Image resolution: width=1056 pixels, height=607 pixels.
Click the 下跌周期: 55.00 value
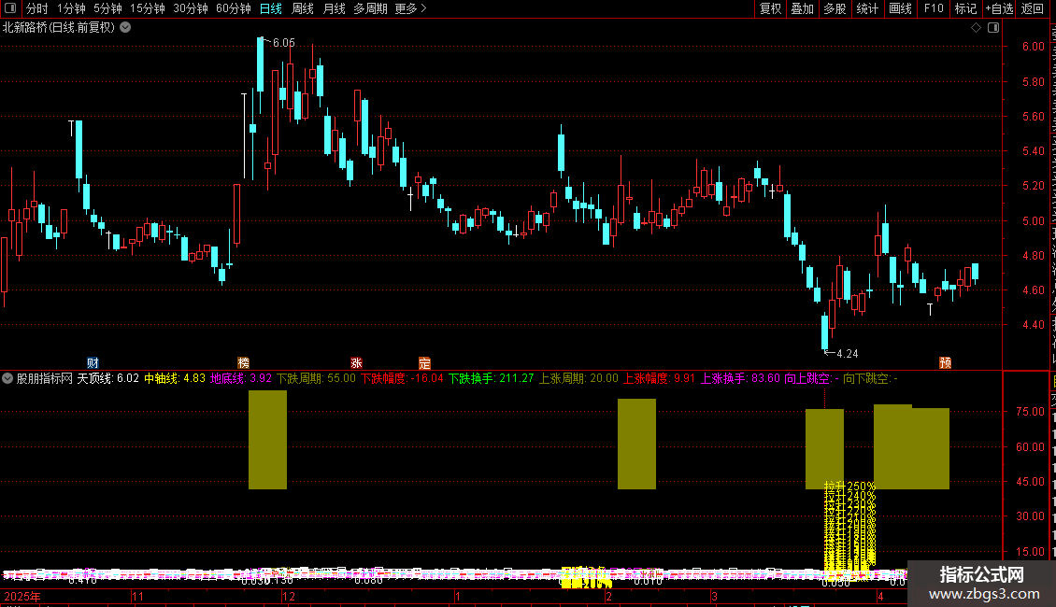(316, 378)
